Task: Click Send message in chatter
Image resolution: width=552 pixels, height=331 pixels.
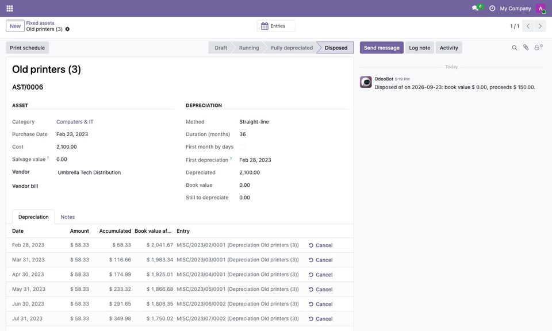Action: pyautogui.click(x=382, y=48)
